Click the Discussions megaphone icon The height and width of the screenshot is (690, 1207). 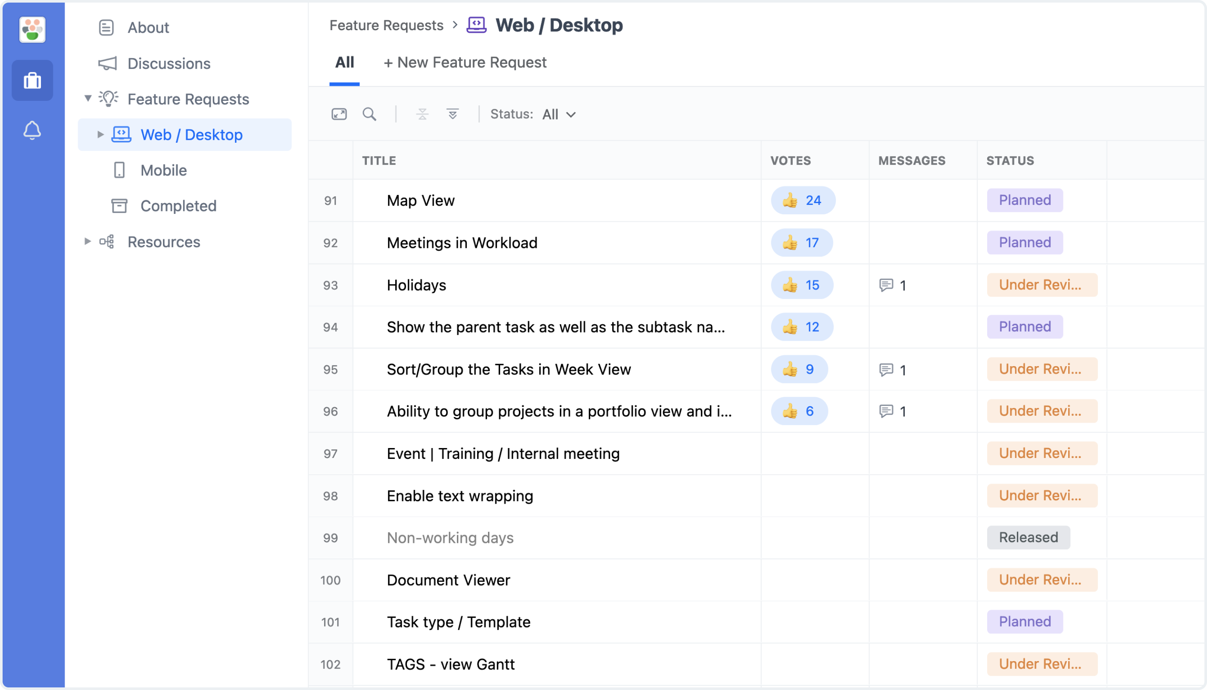click(107, 63)
